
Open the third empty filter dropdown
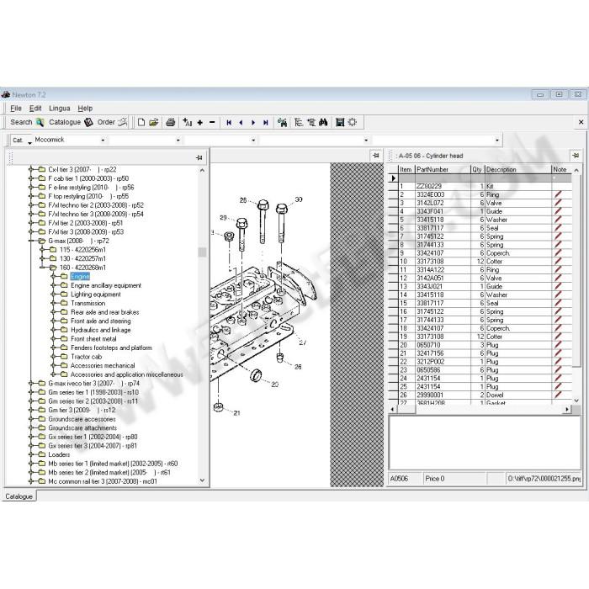coord(253,141)
